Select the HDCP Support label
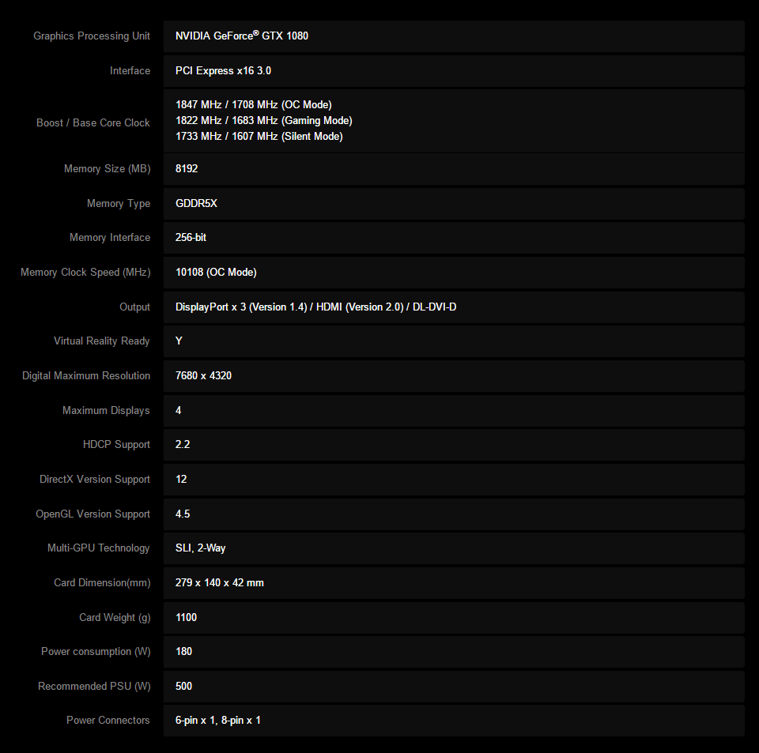The height and width of the screenshot is (753, 759). click(x=116, y=445)
